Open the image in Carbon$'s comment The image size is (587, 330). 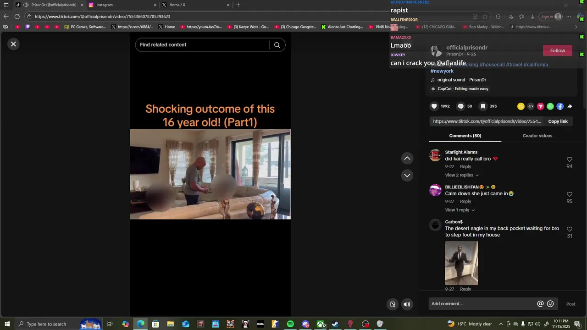461,263
